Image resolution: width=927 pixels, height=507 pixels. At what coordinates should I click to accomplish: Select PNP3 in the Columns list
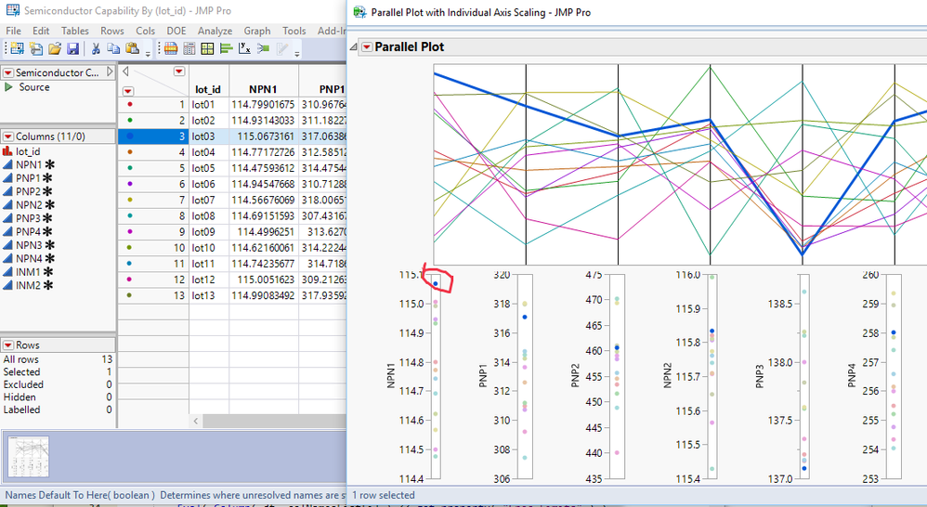click(29, 218)
